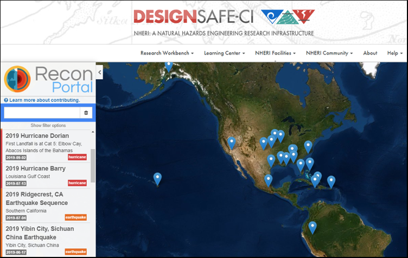Collapse the sidebar with left chevron
The height and width of the screenshot is (258, 408).
(x=100, y=72)
